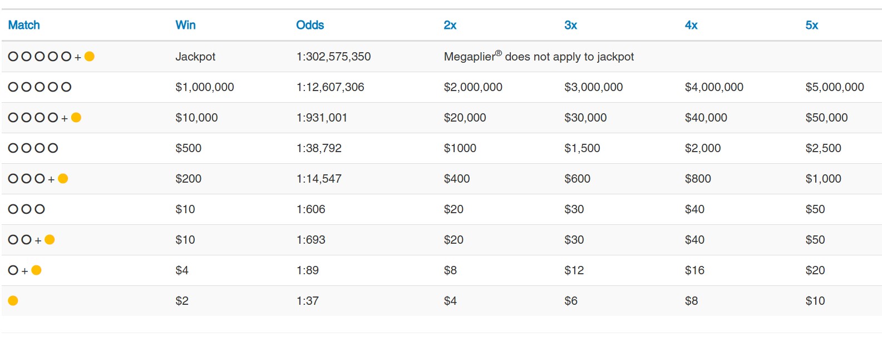Select the 4x Megaplier column header
This screenshot has width=882, height=342.
(691, 25)
